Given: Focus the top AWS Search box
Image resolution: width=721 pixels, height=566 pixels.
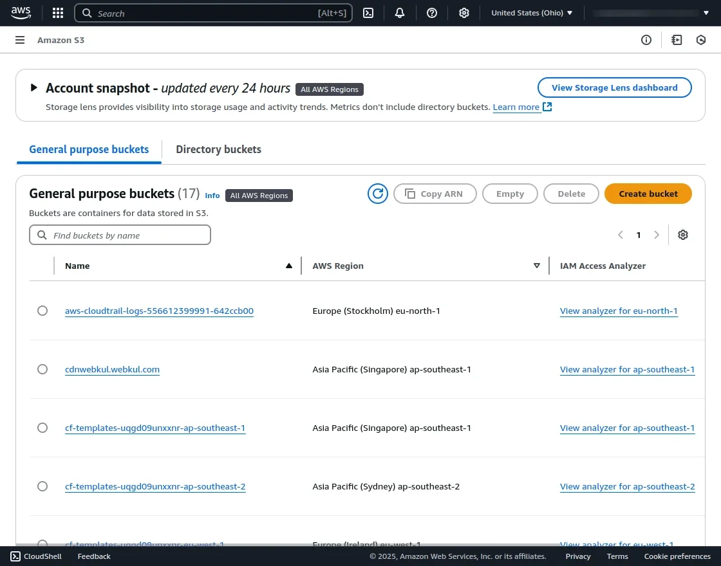Looking at the screenshot, I should pyautogui.click(x=213, y=13).
